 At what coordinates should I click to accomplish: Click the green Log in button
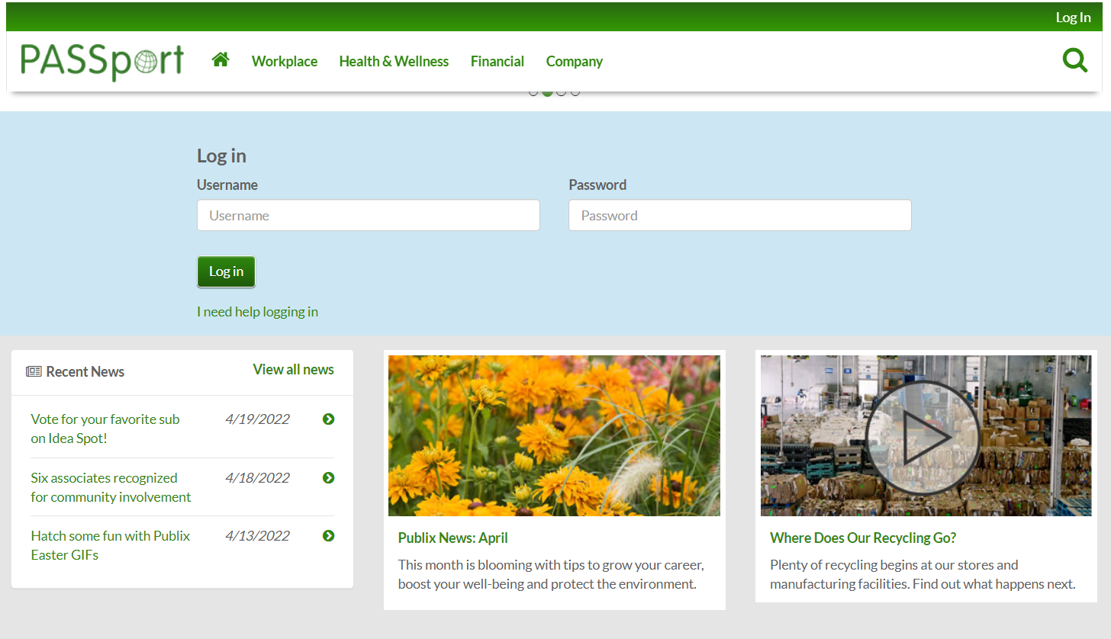tap(226, 271)
